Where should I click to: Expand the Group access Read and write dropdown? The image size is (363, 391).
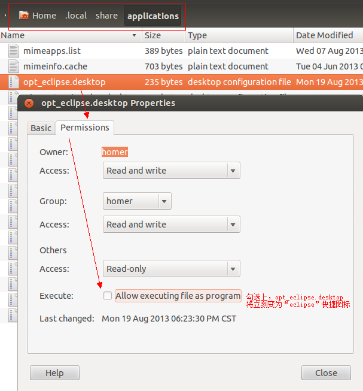tap(172, 225)
